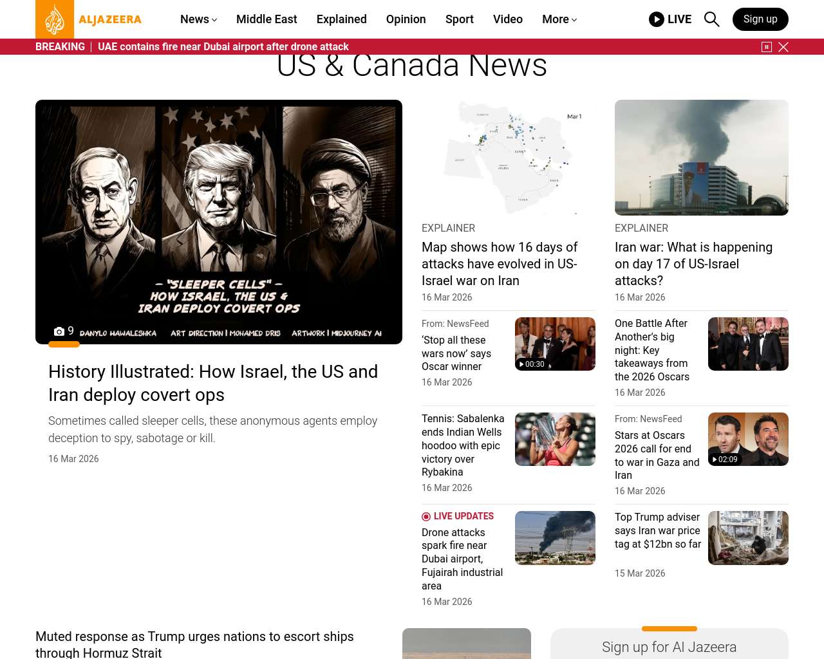Click the US & Canada News heading

click(412, 66)
